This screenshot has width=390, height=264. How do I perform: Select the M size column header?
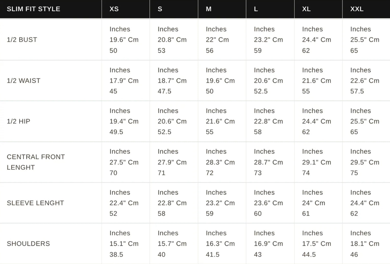[x=209, y=9]
